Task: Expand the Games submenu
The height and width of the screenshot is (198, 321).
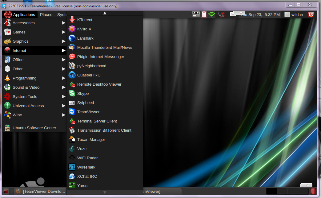Action: pyautogui.click(x=34, y=32)
